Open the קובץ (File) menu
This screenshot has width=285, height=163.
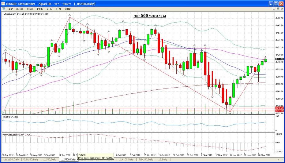10,9
